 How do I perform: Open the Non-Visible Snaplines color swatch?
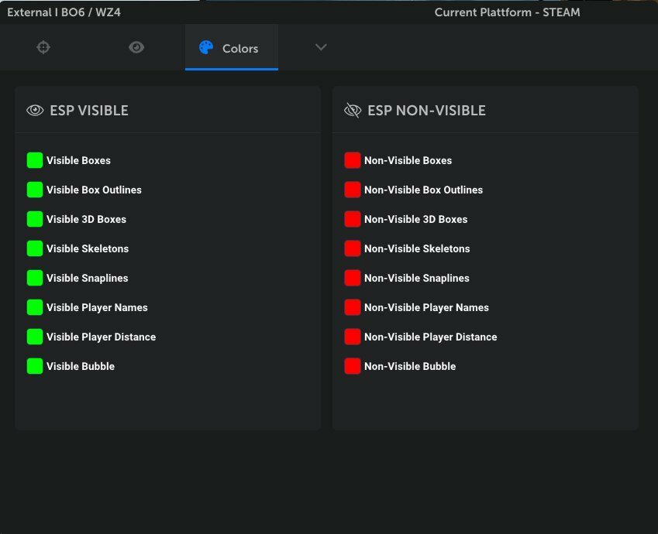click(x=353, y=278)
